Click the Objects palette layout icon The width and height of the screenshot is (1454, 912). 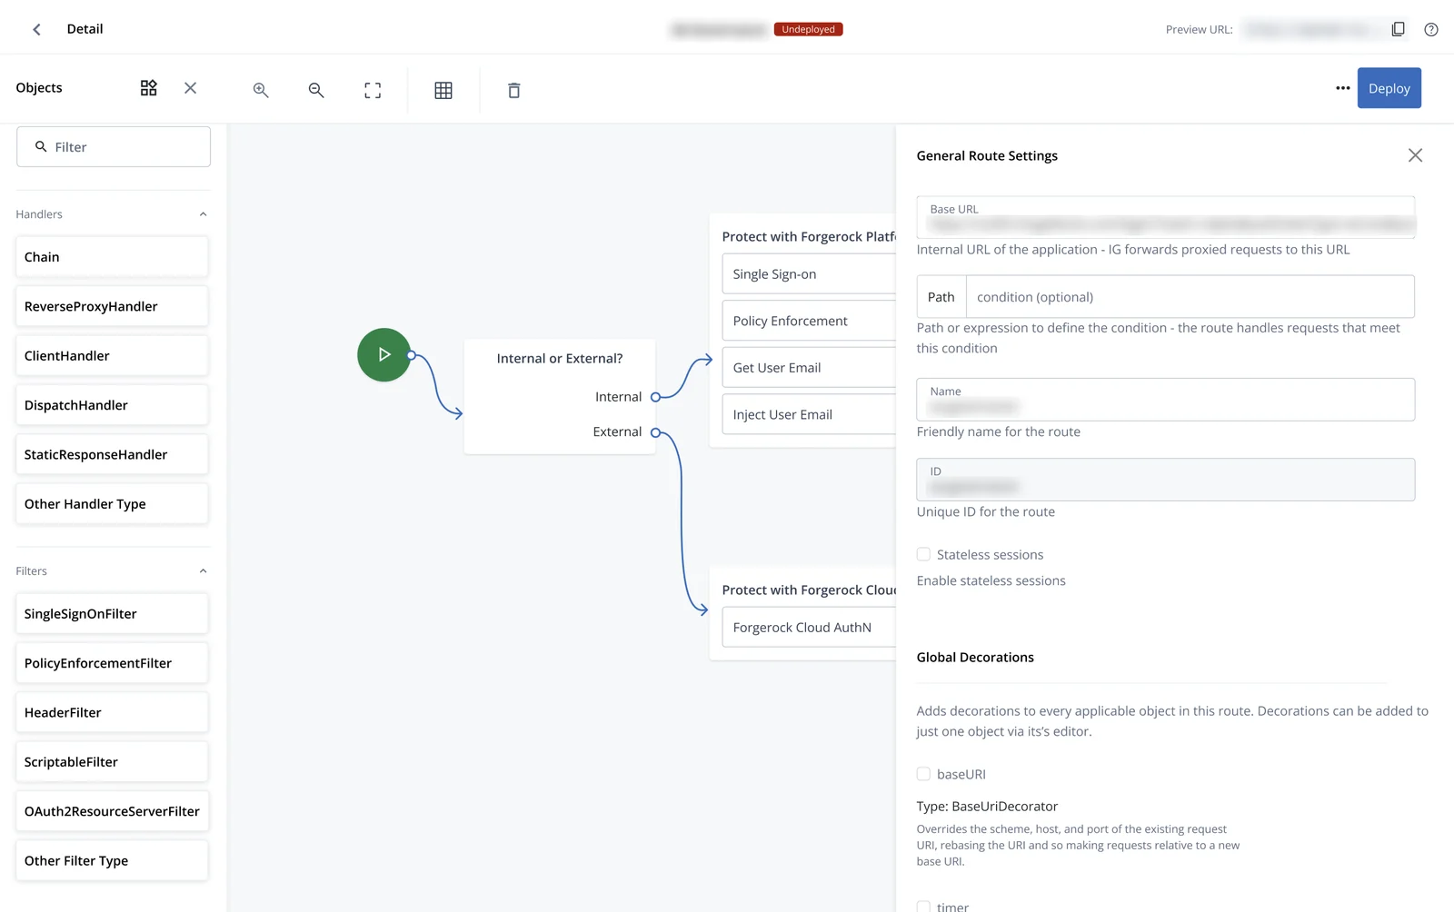click(x=149, y=88)
